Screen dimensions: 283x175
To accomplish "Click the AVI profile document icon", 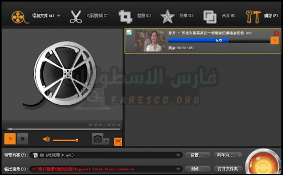I will pyautogui.click(x=35, y=155).
